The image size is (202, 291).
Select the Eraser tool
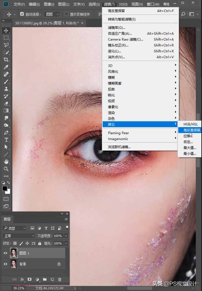point(6,103)
